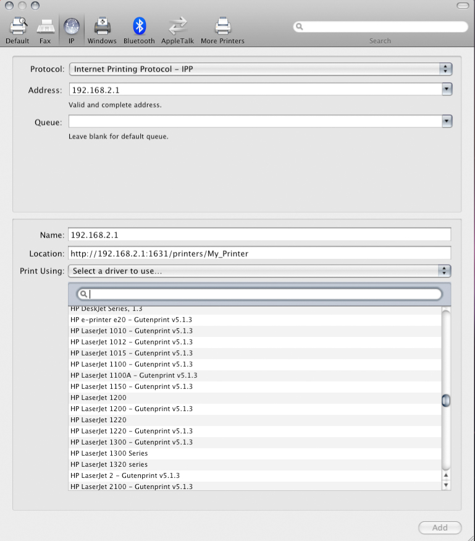Select the plain HP LaserJet 1200 driver
This screenshot has height=541, width=475.
tap(254, 398)
